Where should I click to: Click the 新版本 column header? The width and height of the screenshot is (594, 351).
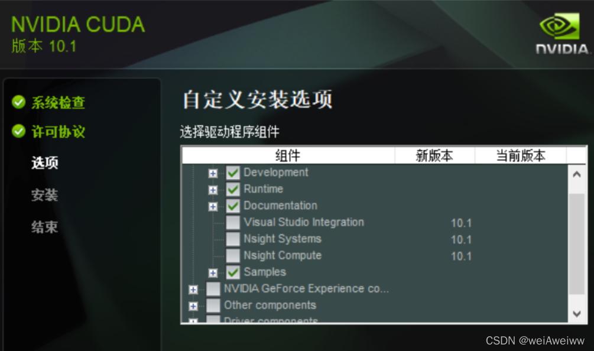pyautogui.click(x=435, y=155)
